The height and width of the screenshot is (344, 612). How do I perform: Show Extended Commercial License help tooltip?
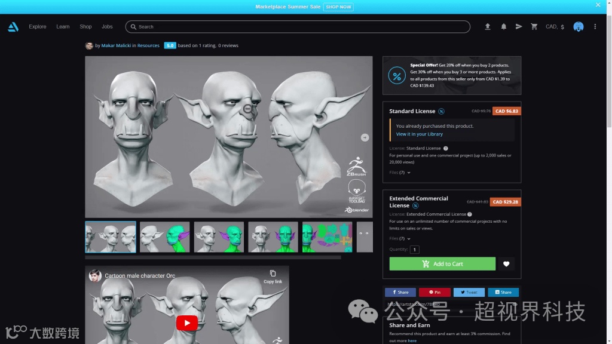[470, 214]
